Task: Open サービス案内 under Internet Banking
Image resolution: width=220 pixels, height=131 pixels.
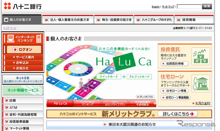Action: 23,57
